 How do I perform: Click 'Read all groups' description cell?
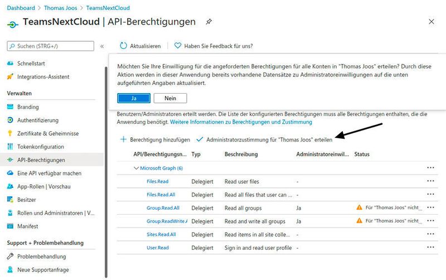(243, 208)
